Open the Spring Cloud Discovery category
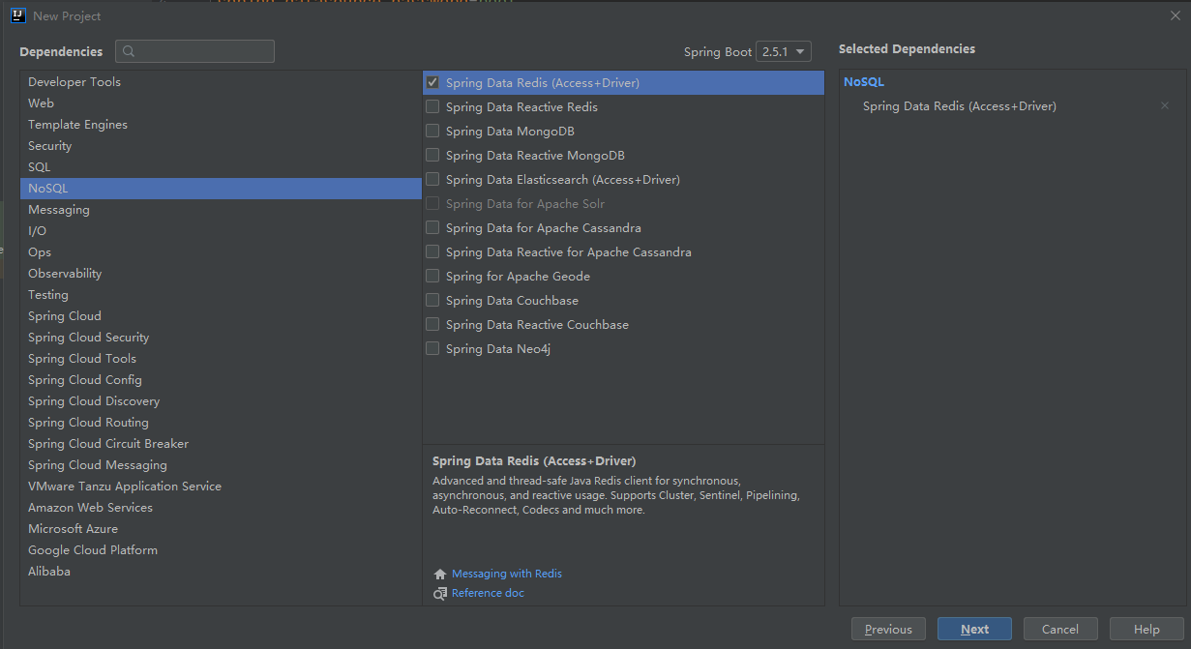1191x649 pixels. point(94,401)
